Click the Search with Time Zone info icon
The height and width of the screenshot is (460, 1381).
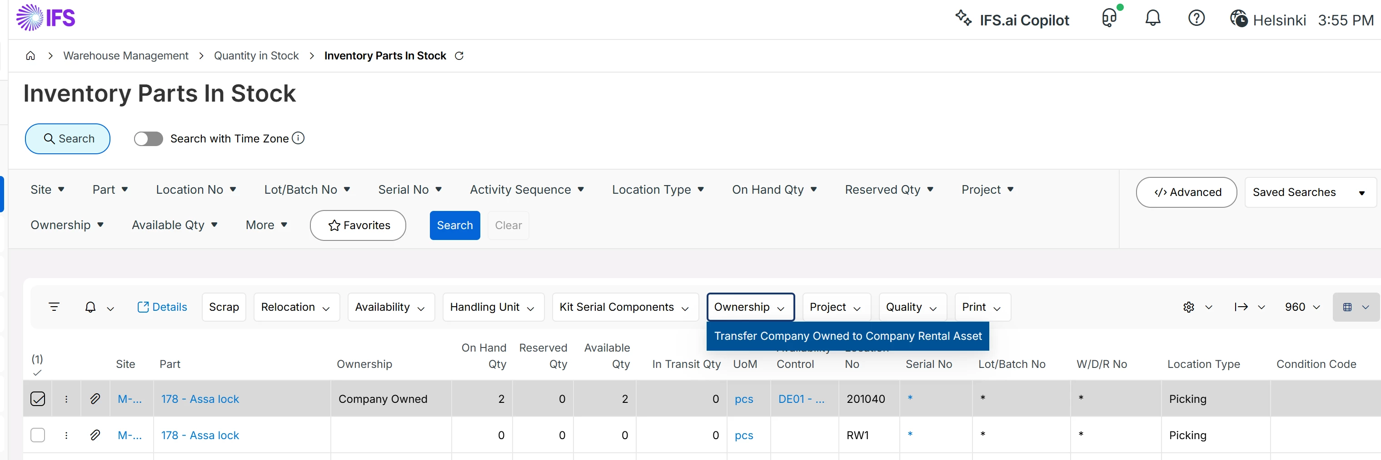tap(298, 138)
